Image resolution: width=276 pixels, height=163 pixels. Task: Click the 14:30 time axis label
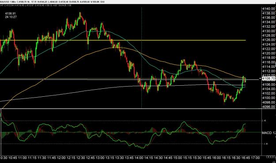point(158,158)
